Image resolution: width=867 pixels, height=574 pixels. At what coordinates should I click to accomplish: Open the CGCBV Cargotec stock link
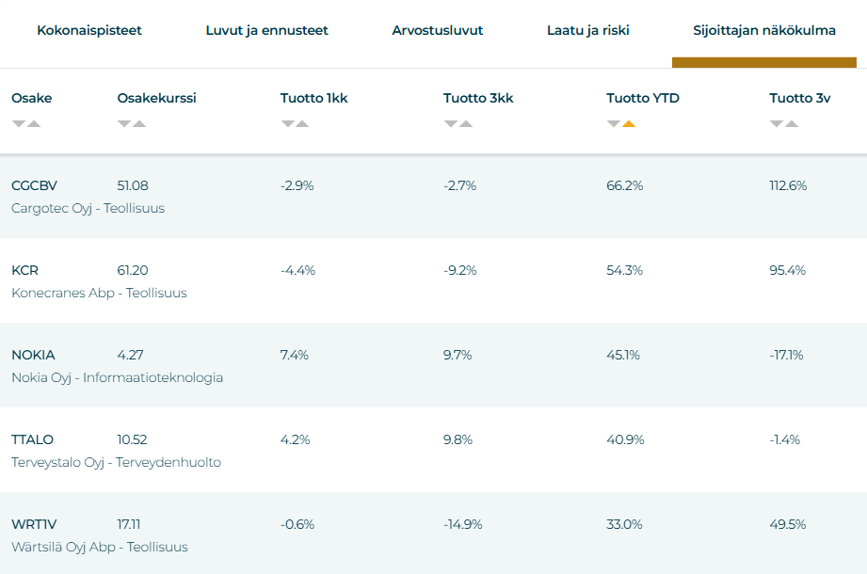[x=34, y=185]
